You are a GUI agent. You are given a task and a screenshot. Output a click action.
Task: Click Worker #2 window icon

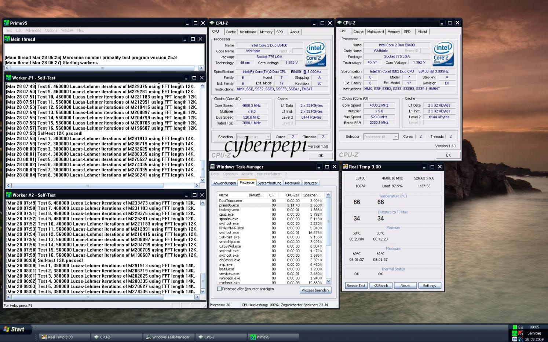(8, 195)
